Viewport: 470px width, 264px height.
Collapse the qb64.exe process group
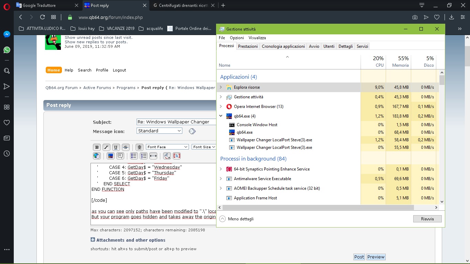coord(221,116)
